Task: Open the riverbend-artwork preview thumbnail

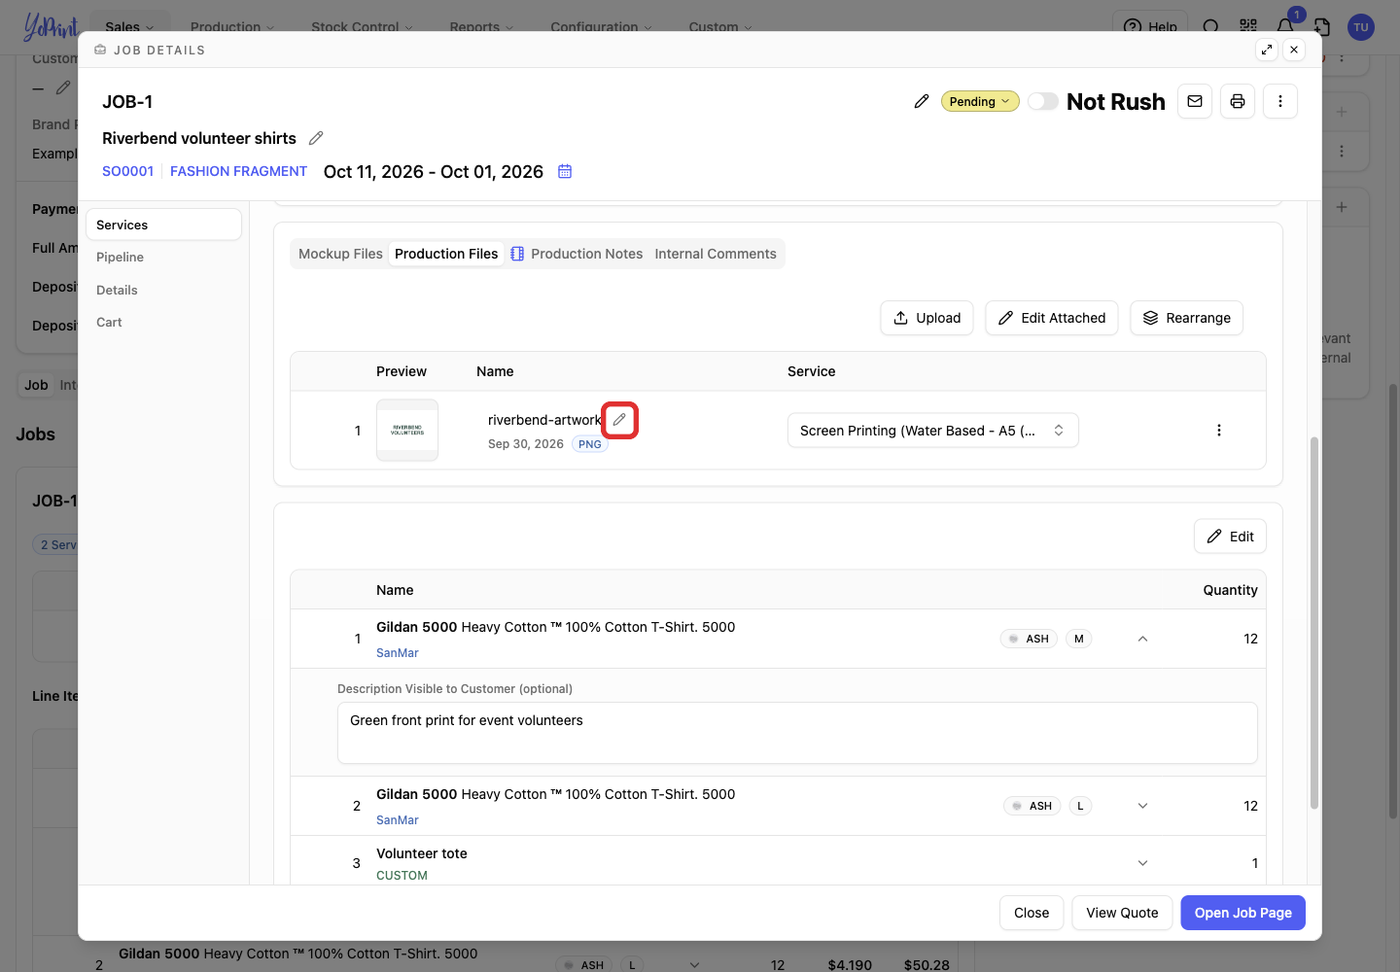Action: [x=407, y=430]
